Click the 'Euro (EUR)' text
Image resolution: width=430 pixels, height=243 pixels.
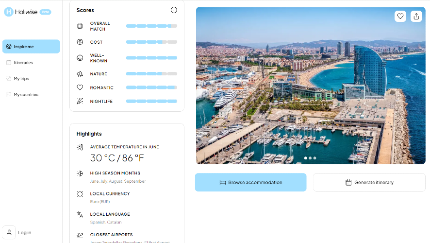click(100, 202)
